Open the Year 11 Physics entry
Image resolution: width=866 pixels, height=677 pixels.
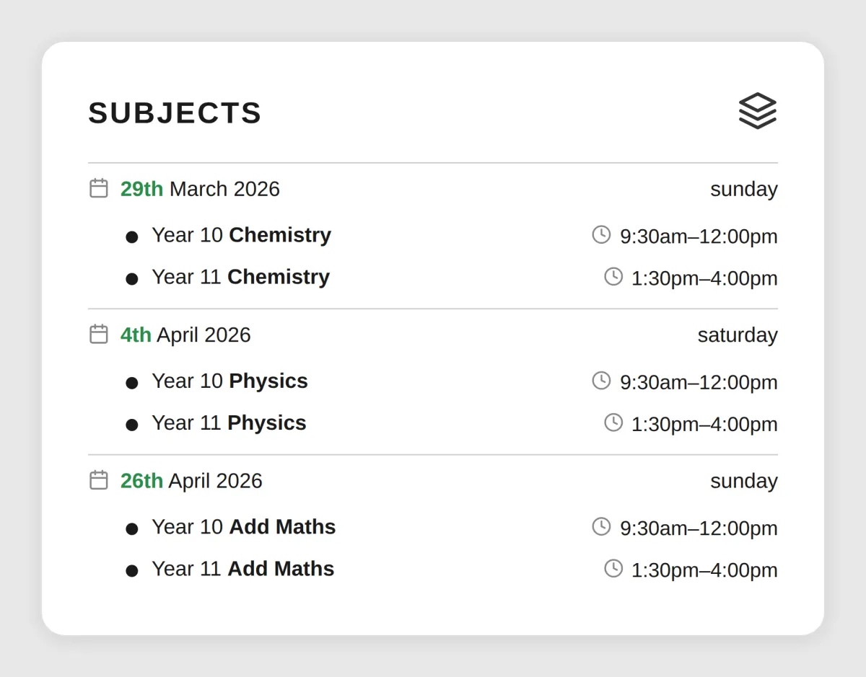pos(229,422)
